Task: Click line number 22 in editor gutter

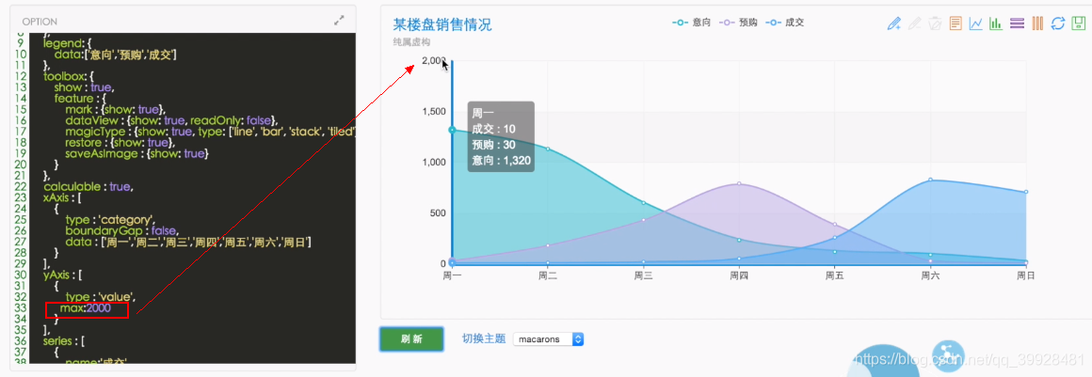Action: tap(20, 186)
